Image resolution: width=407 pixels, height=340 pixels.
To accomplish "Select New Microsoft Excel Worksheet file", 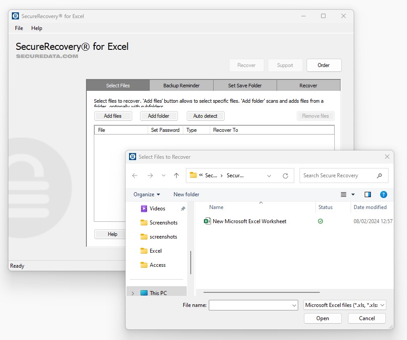I will point(249,221).
